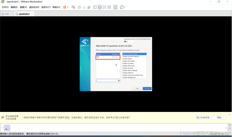The width and height of the screenshot is (232, 137).
Task: Choose English (Australia) locale
Action: click(134, 61)
